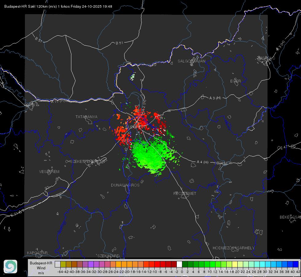The image size is (301, 277).
Task: Click the 'A 4 (H)' road label
Action: (203, 162)
